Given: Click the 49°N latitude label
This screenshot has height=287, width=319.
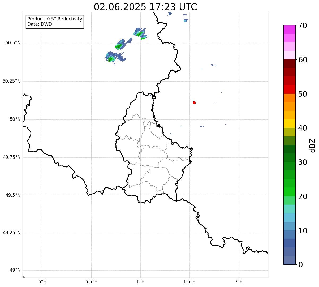Looking at the screenshot, I should (15, 270).
